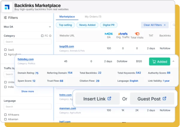180x127 pixels.
Task: Click the search magnifier icon beside Clear All Filters
Action: point(174,25)
